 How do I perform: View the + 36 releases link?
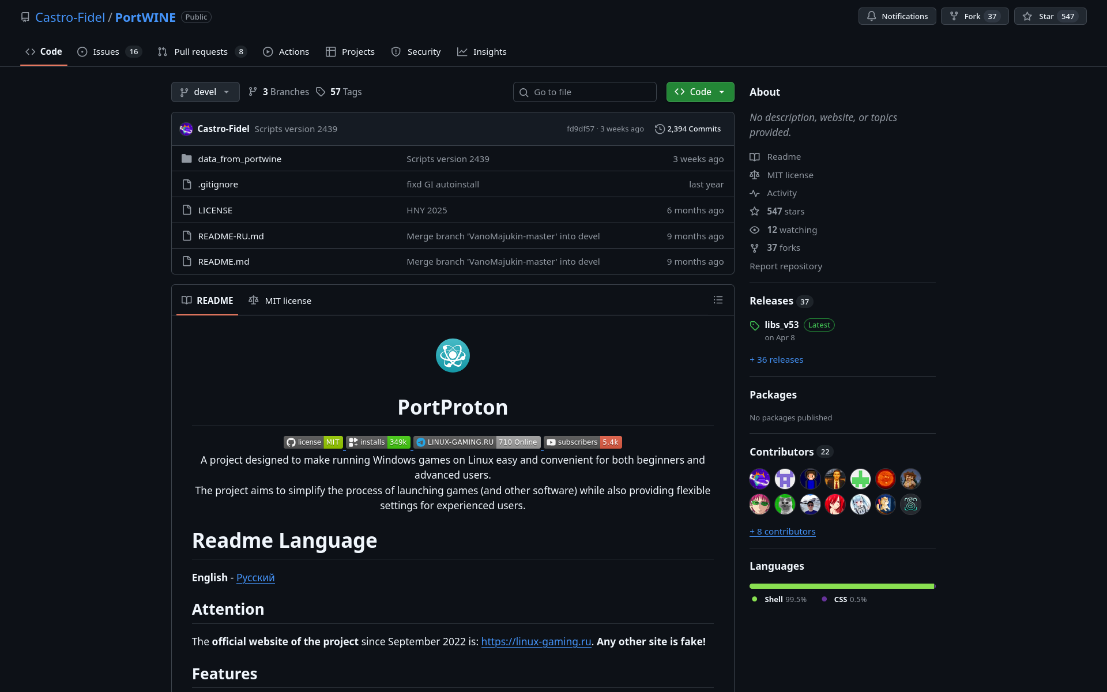[776, 360]
